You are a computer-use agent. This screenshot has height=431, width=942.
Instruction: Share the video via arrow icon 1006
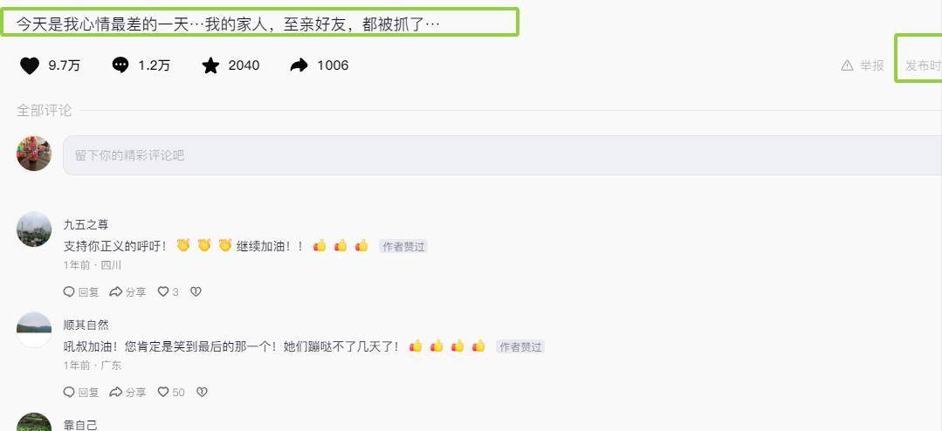coord(299,65)
